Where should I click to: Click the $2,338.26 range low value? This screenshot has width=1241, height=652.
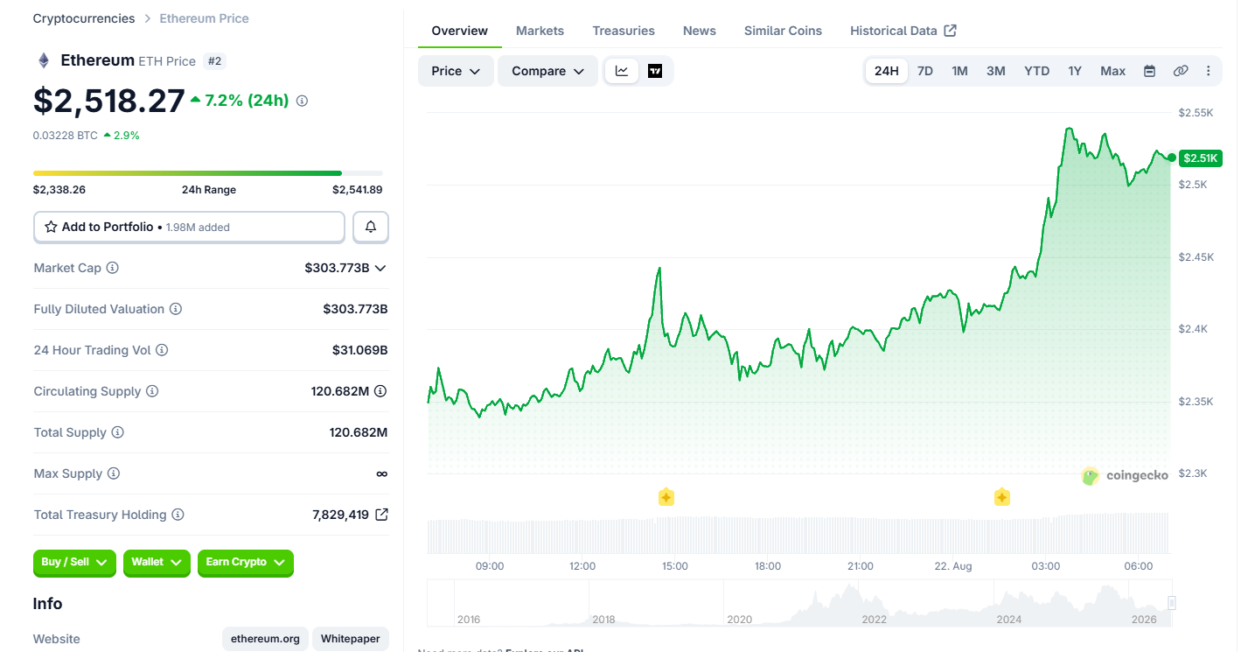(59, 190)
